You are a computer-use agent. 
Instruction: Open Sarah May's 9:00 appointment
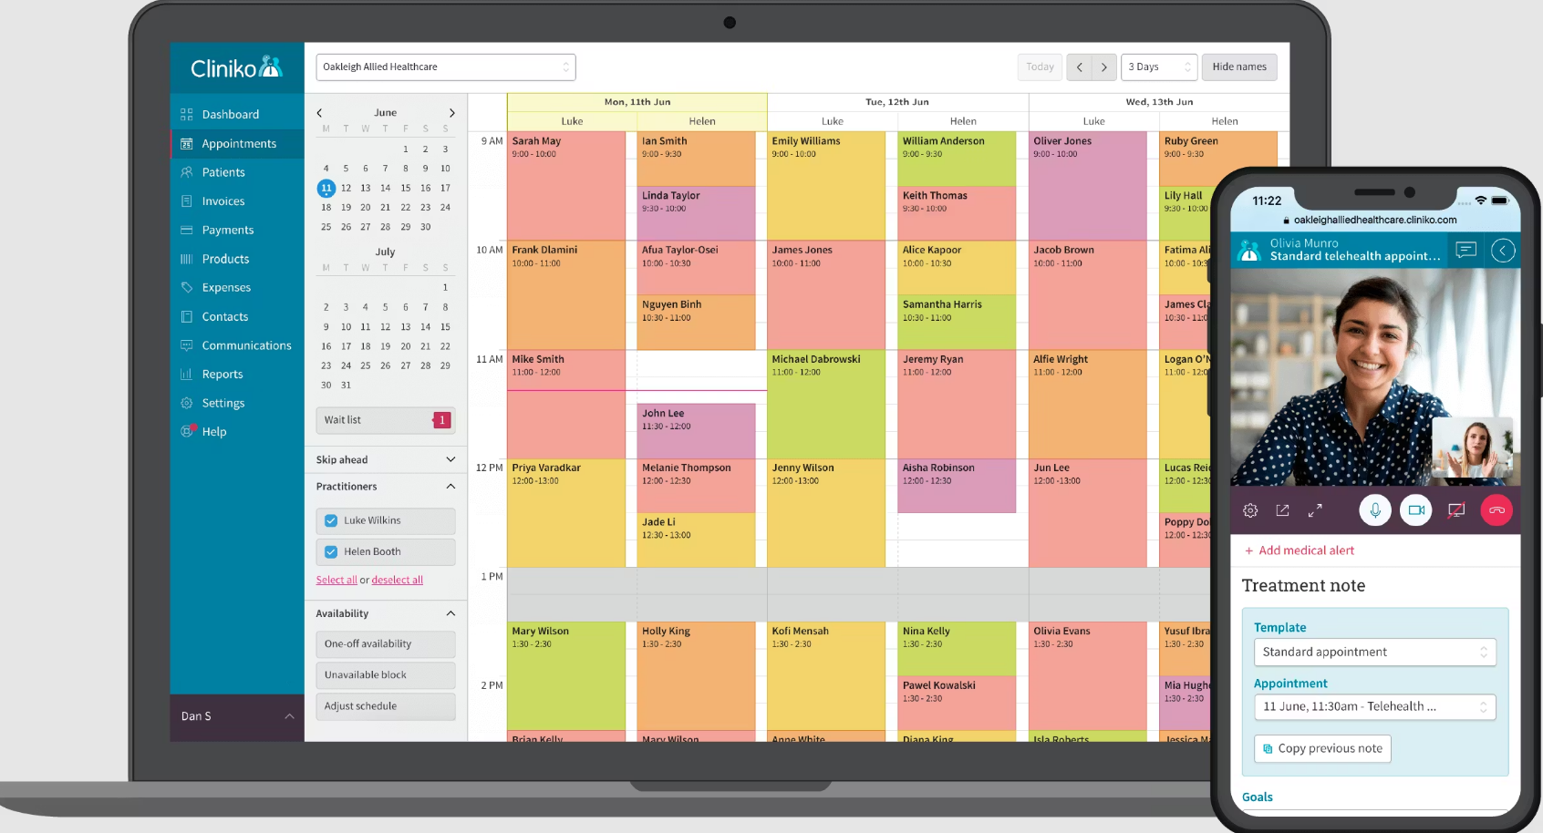coord(566,186)
